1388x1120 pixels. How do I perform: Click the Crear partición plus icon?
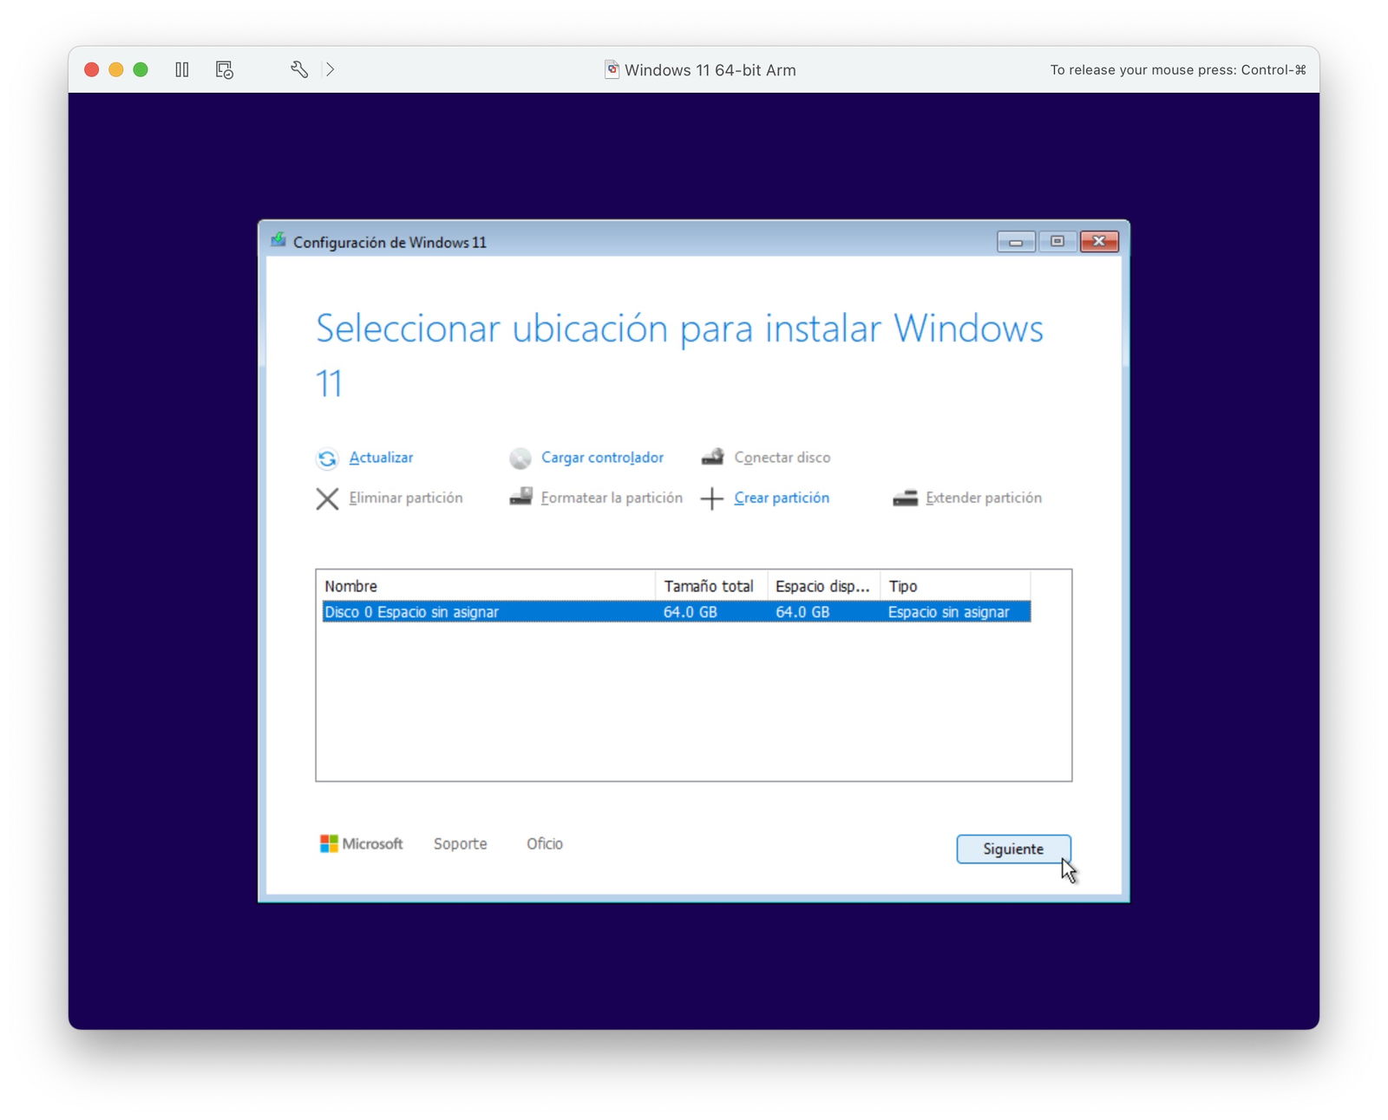(x=711, y=498)
